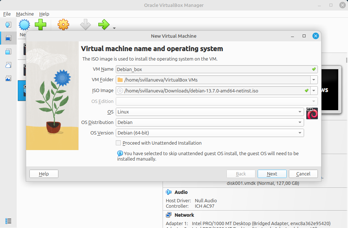
Task: Click the Next button
Action: pos(272,174)
